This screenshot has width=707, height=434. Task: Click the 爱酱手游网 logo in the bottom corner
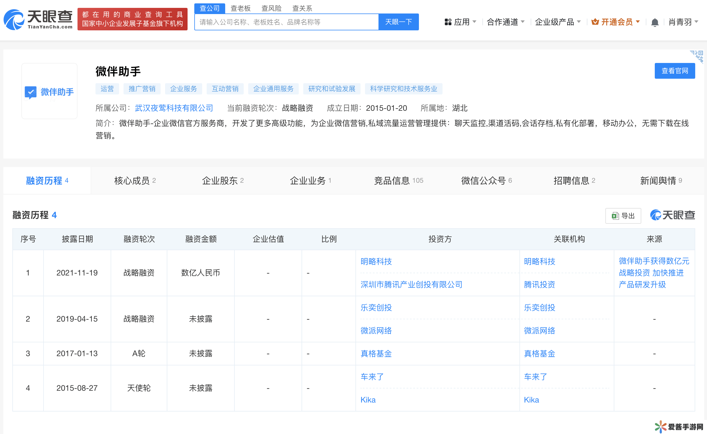[x=678, y=426]
